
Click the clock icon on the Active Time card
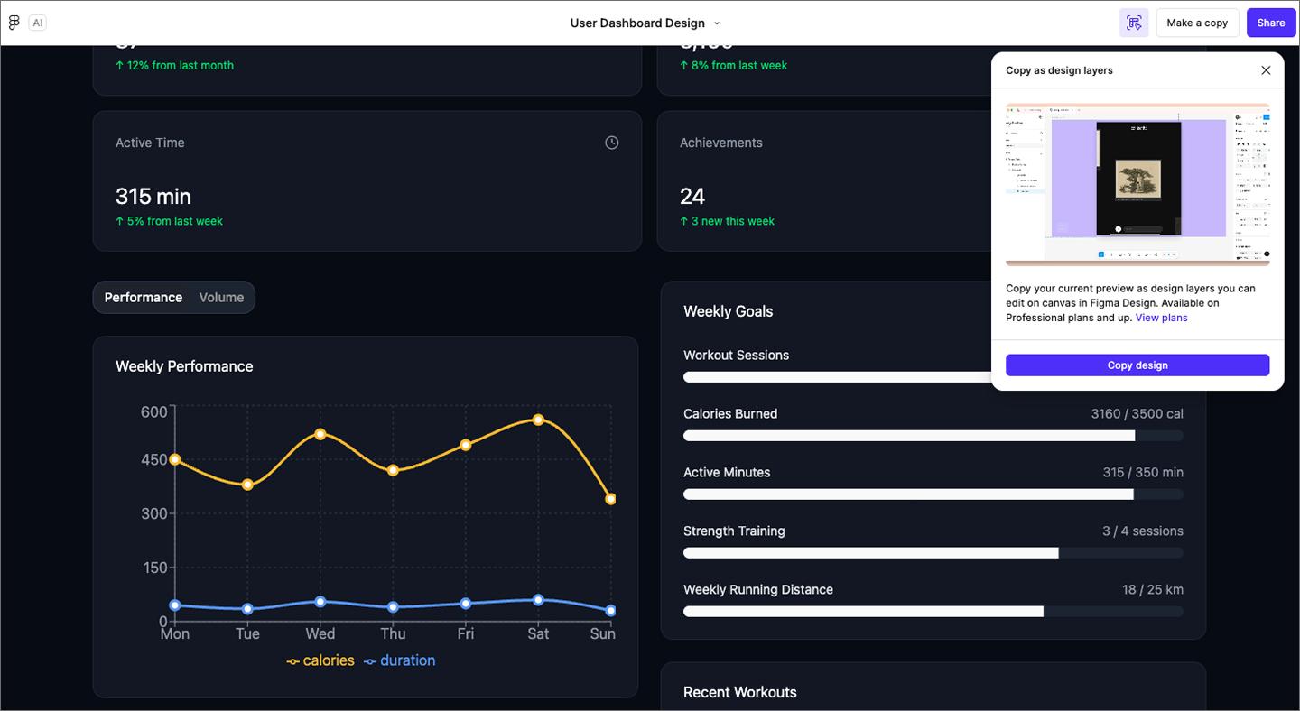[x=611, y=142]
